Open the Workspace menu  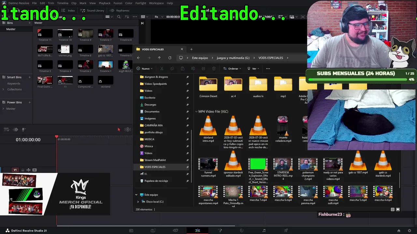click(156, 3)
